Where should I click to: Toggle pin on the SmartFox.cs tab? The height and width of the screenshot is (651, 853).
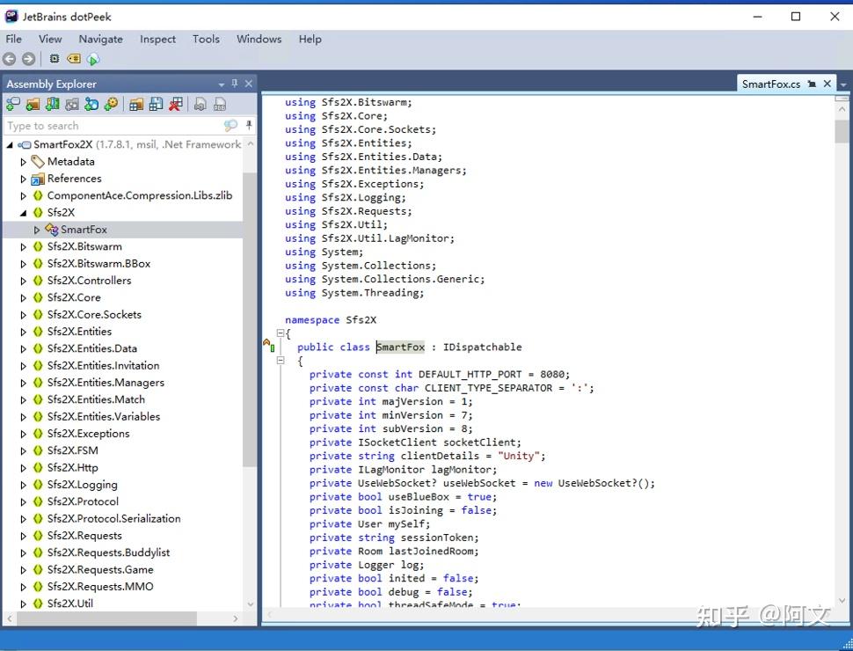pyautogui.click(x=812, y=84)
